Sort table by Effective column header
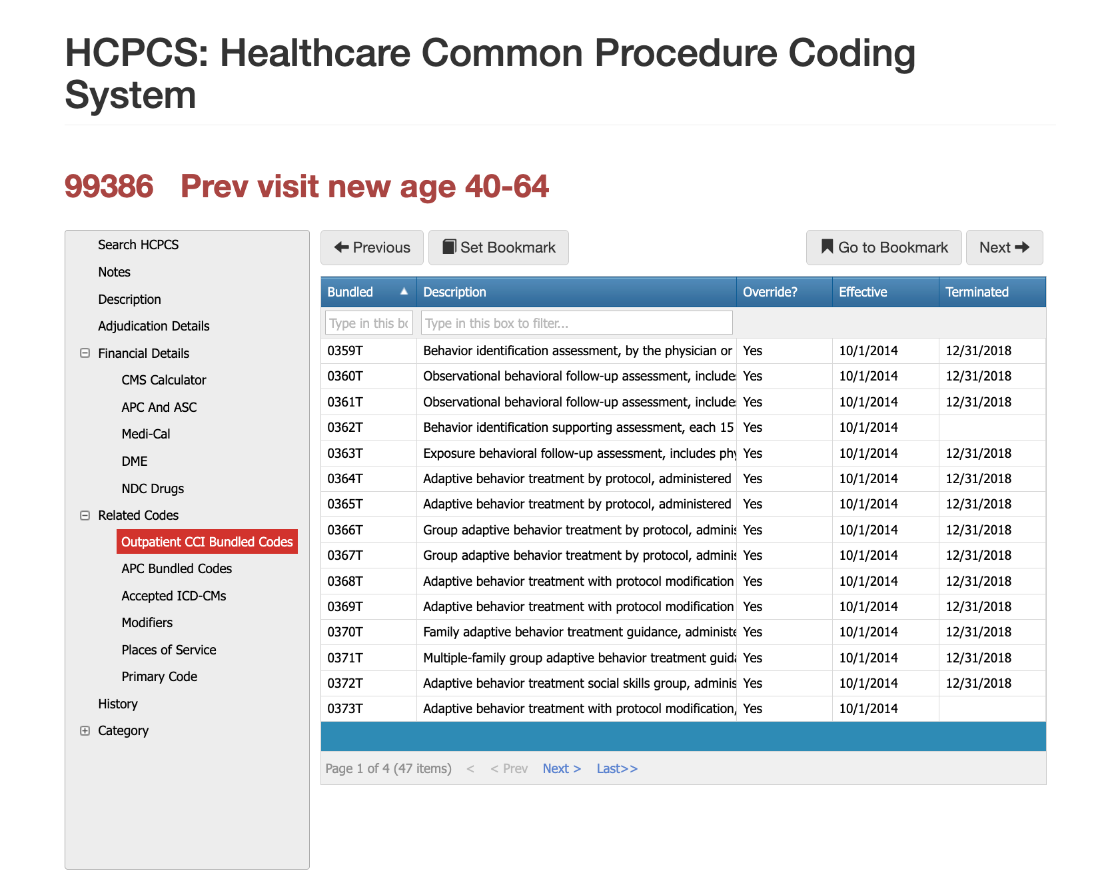This screenshot has height=885, width=1114. pyautogui.click(x=863, y=292)
